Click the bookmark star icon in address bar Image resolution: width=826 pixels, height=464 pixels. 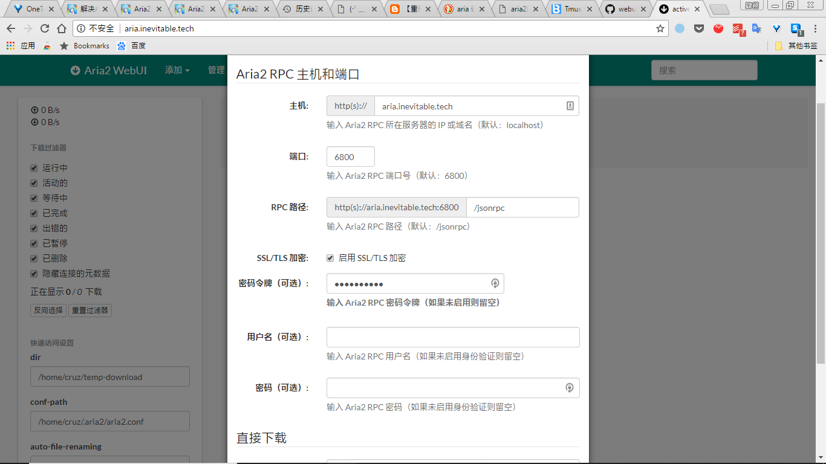click(x=660, y=28)
